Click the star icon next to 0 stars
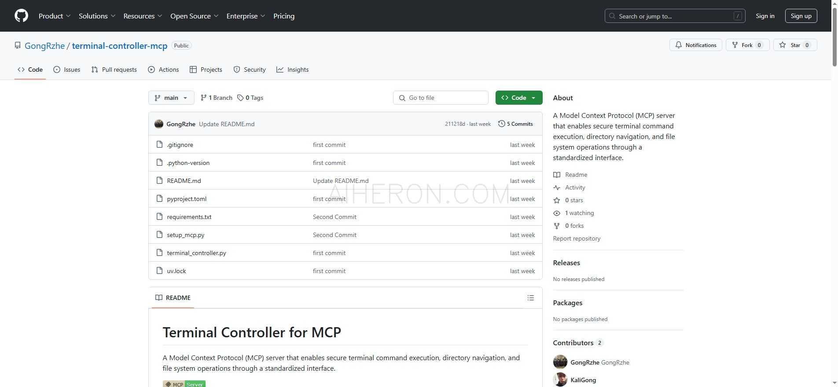This screenshot has height=387, width=838. pyautogui.click(x=557, y=200)
